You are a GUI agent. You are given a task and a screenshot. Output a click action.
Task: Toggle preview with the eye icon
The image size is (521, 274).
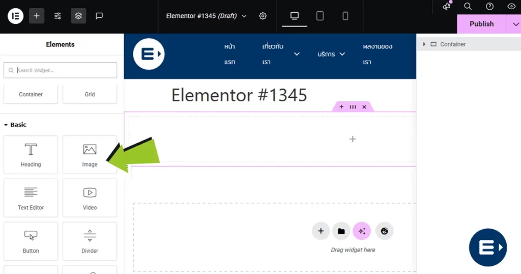511,7
